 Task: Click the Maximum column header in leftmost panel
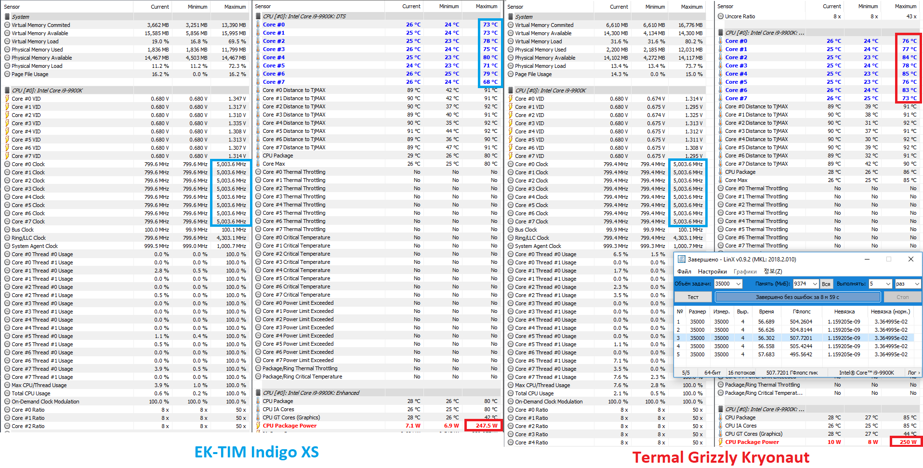pos(235,7)
